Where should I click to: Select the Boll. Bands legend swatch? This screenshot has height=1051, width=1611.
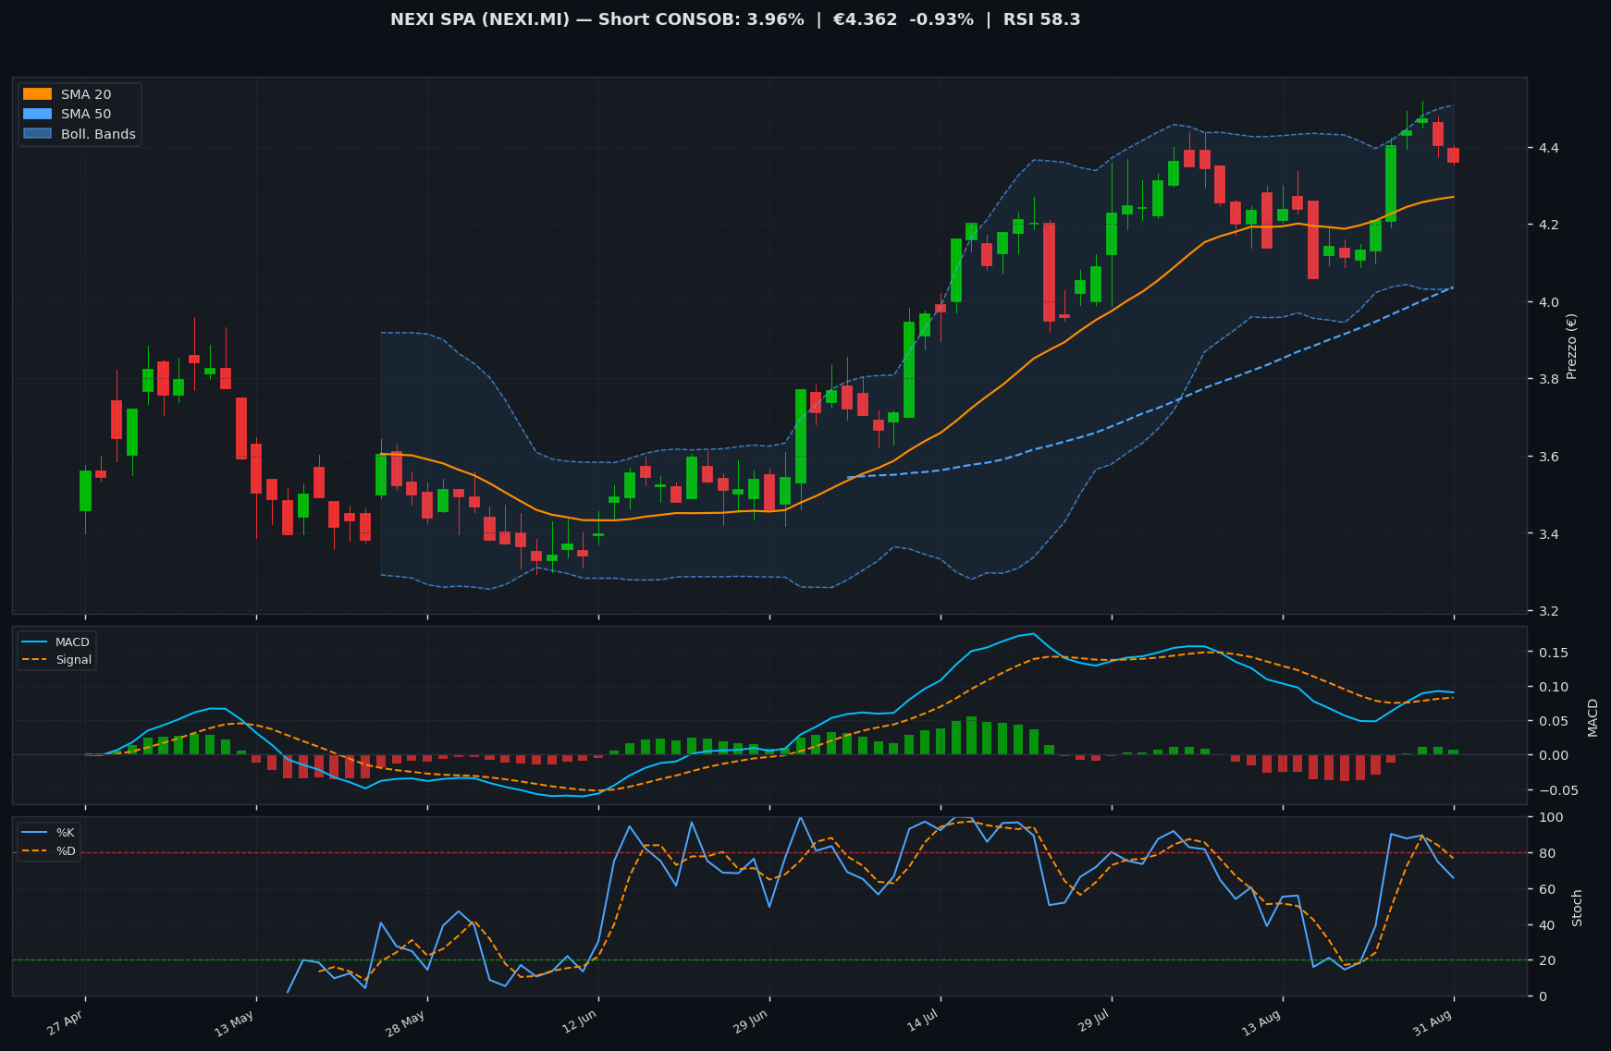pyautogui.click(x=38, y=134)
